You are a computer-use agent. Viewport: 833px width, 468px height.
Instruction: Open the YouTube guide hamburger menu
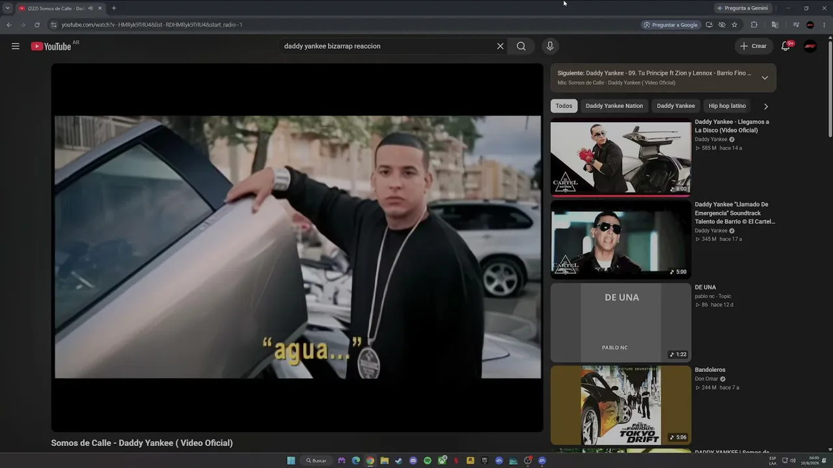tap(16, 46)
